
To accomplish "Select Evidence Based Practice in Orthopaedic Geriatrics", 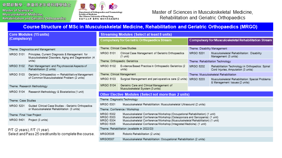I will (153, 68).
